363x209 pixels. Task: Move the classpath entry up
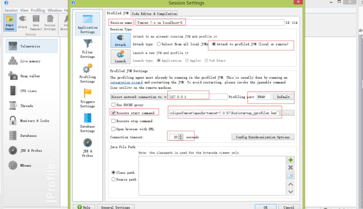click(290, 184)
